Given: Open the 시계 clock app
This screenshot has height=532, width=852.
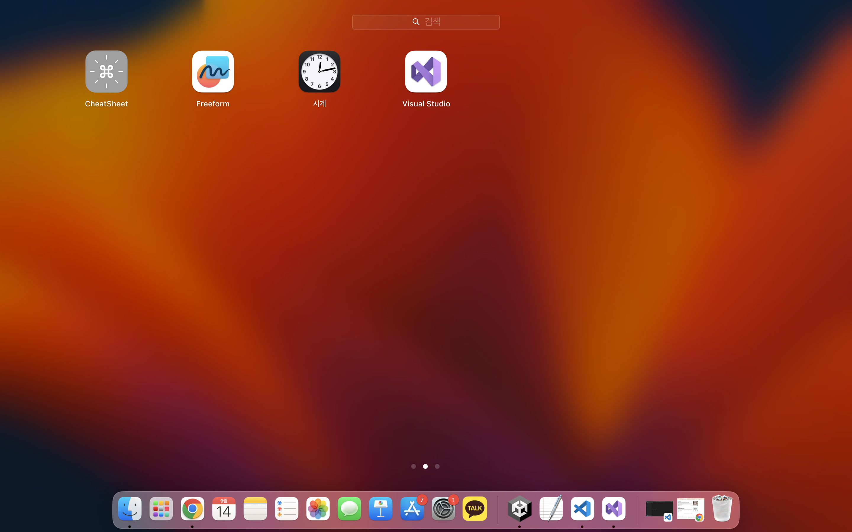Looking at the screenshot, I should tap(319, 72).
